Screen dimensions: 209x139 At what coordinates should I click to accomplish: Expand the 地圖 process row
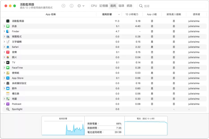click(4, 99)
